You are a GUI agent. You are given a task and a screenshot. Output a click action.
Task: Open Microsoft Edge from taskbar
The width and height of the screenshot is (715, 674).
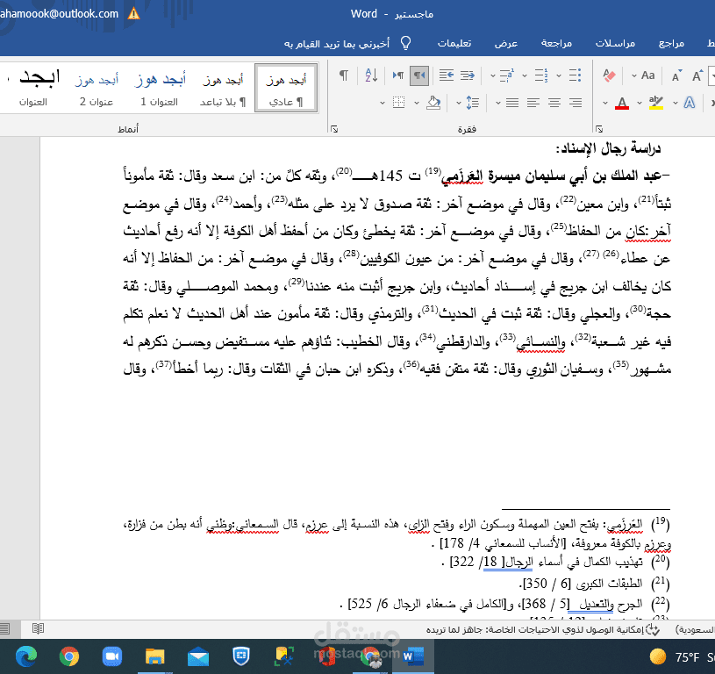[26, 657]
